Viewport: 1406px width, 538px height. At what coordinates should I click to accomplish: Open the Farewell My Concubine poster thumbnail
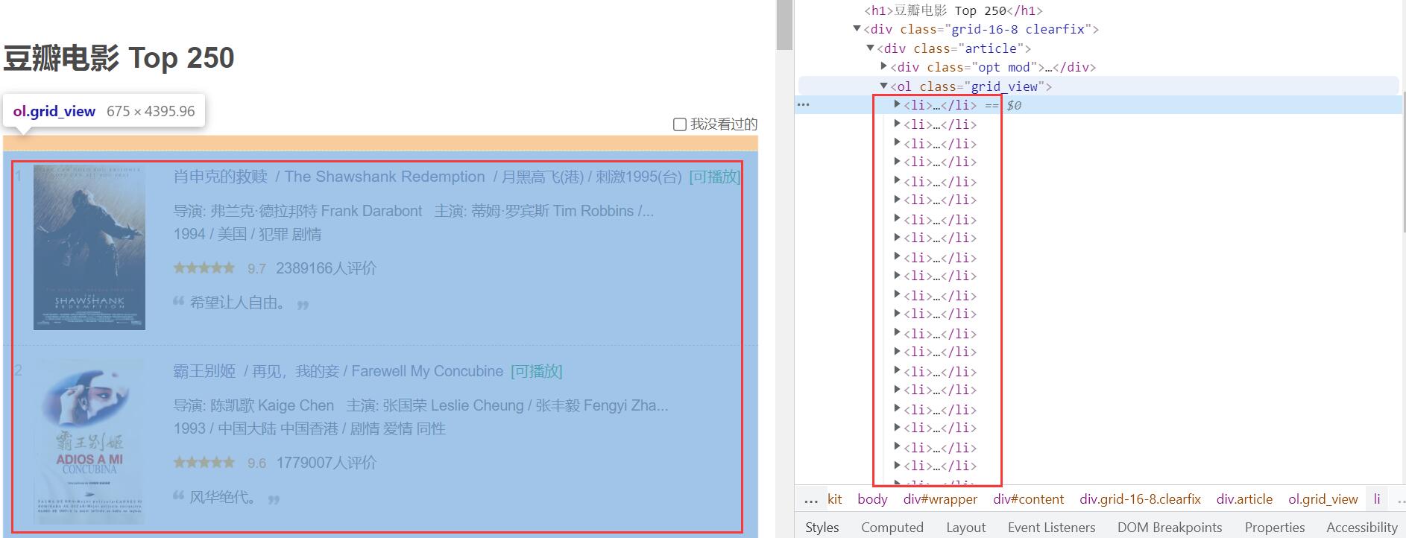89,442
